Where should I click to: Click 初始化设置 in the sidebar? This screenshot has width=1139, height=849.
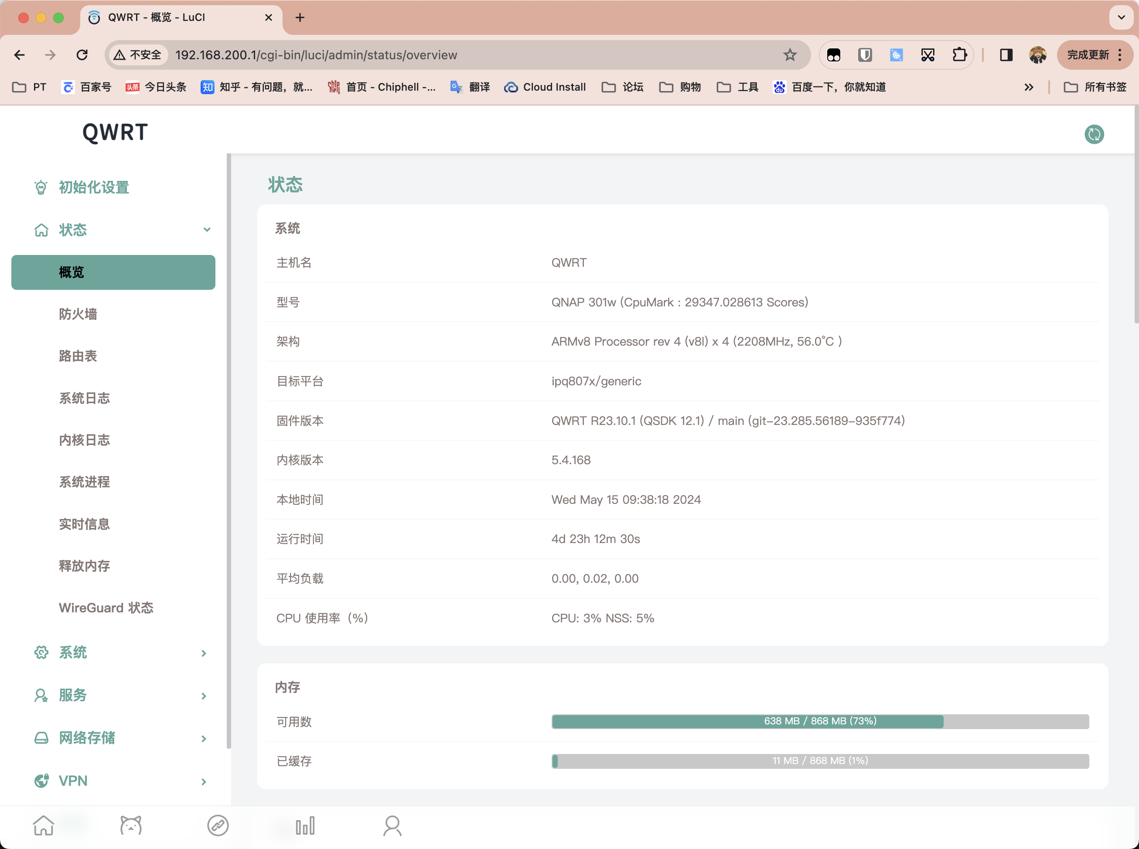point(94,187)
